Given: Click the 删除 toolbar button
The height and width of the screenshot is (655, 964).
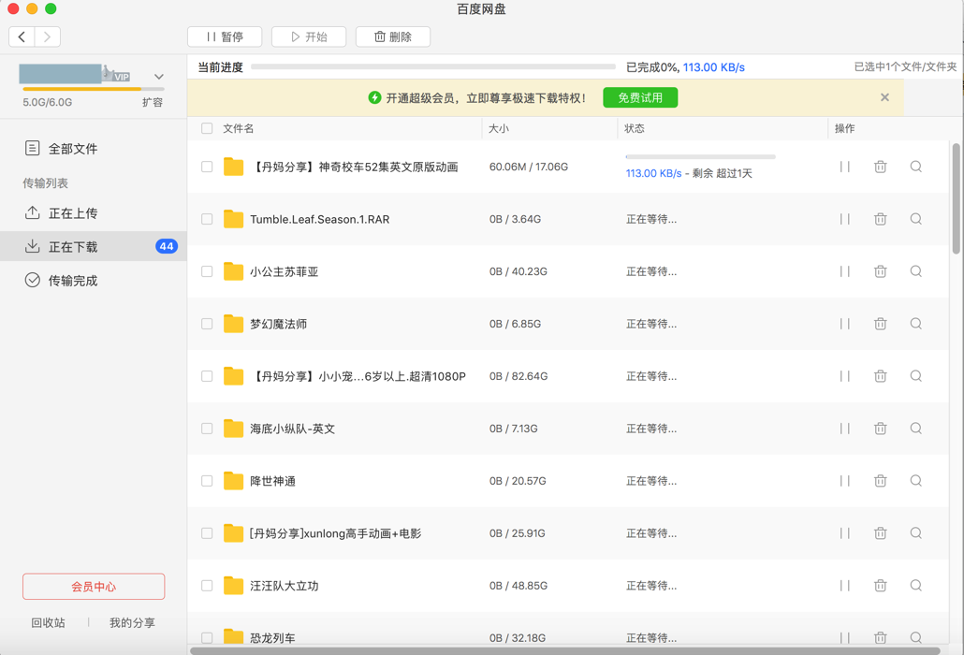Looking at the screenshot, I should tap(393, 36).
